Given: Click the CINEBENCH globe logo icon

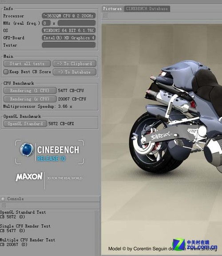Looking at the screenshot, I should (x=27, y=150).
